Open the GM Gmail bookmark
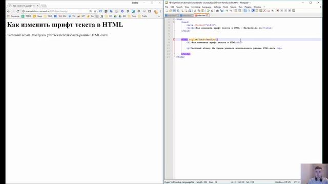Image resolution: width=328 pixels, height=184 pixels. (63, 16)
